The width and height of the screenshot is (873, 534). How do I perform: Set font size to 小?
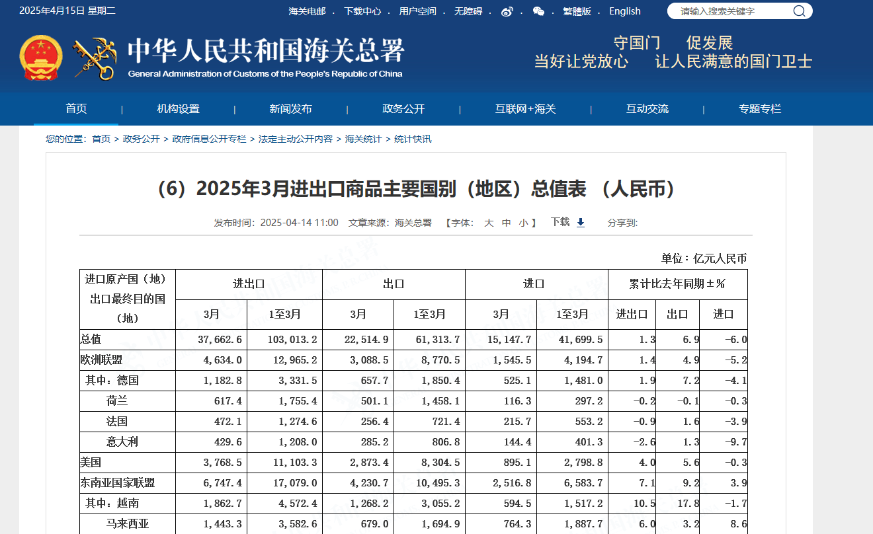point(524,223)
